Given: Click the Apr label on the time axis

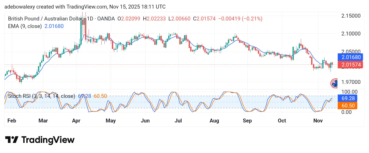Looking at the screenshot, I should [x=77, y=121].
